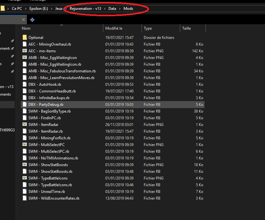The width and height of the screenshot is (265, 220).
Task: Click the DBX - InfiniteBackups.rb file icon
Action: point(25,98)
